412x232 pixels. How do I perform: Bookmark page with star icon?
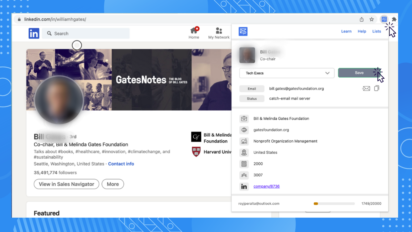point(372,19)
